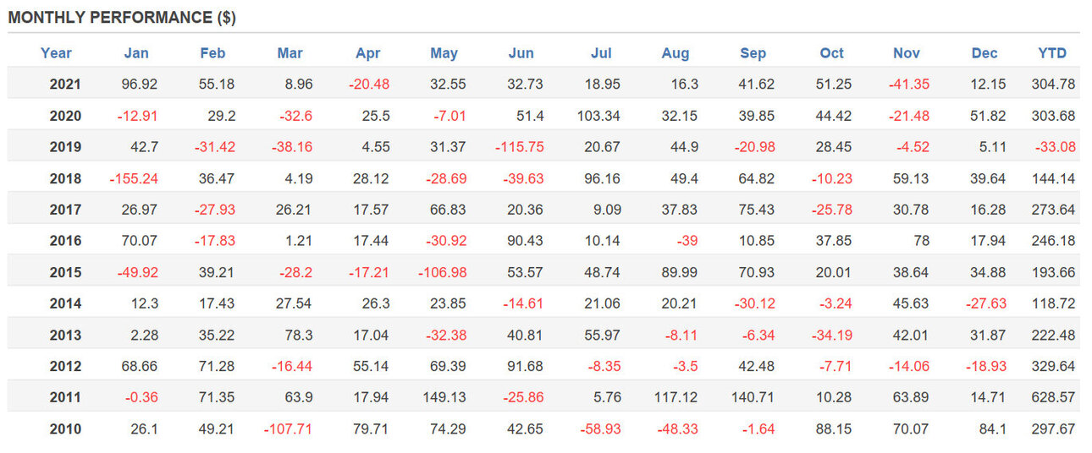Select the 628.57 YTD value for 2011
1092x453 pixels.
pyautogui.click(x=1053, y=398)
